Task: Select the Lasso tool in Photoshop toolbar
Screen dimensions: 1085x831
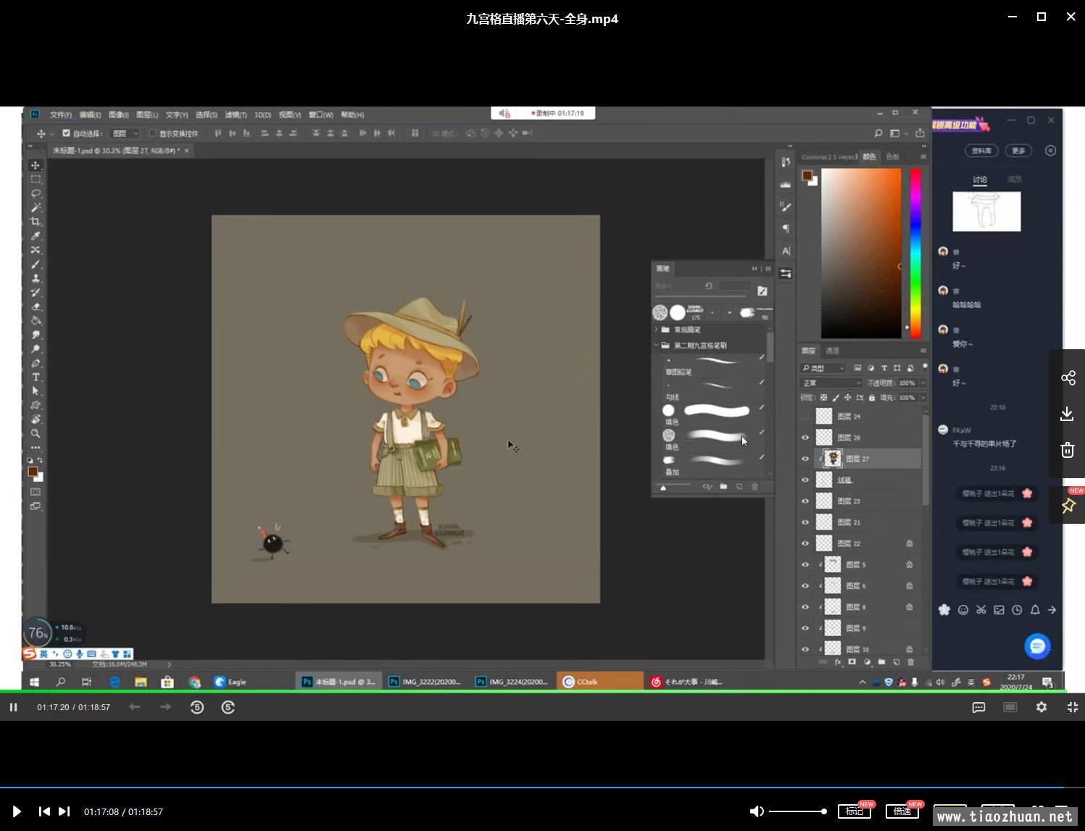Action: coord(36,193)
